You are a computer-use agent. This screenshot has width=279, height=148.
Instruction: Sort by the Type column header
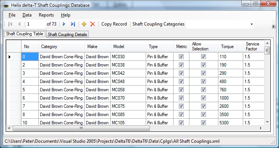[160, 46]
